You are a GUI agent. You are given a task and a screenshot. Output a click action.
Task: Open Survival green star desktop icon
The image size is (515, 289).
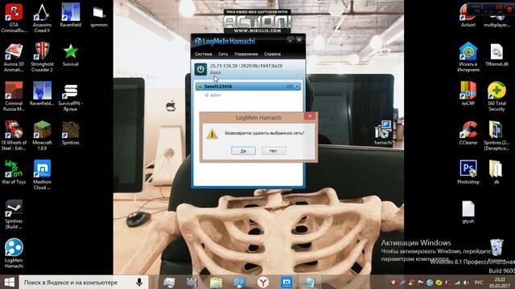[x=70, y=55]
